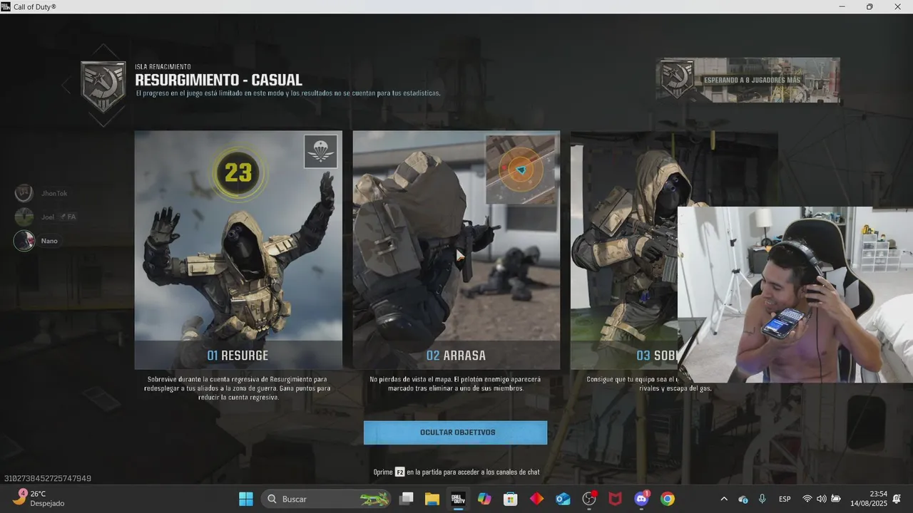This screenshot has height=513, width=913.
Task: Click the OneDrive cloud tray icon
Action: click(x=743, y=499)
